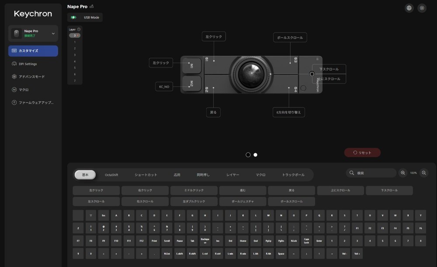Viewport: 437px width, 267px height.
Task: Open the 基本 keycode tab
Action: tap(85, 175)
